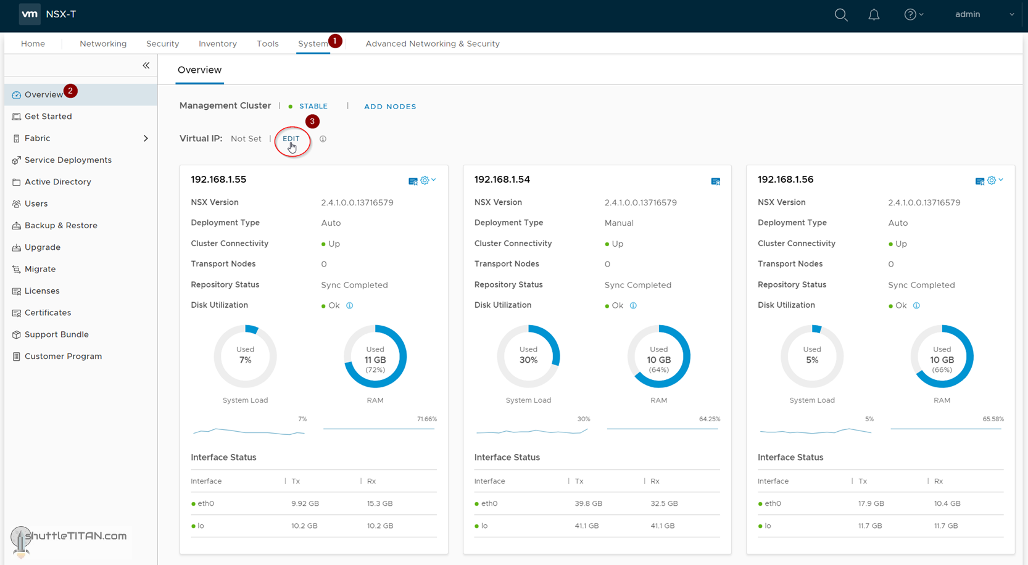Expand the Fabric section chevron
Viewport: 1028px width, 565px height.
(x=146, y=138)
